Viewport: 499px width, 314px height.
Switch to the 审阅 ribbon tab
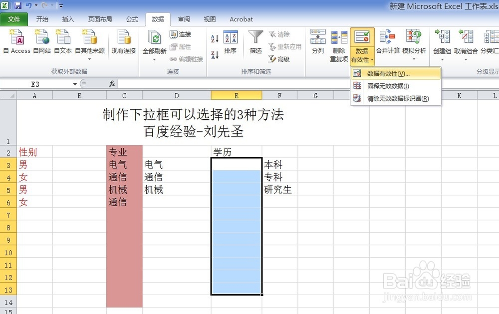183,19
